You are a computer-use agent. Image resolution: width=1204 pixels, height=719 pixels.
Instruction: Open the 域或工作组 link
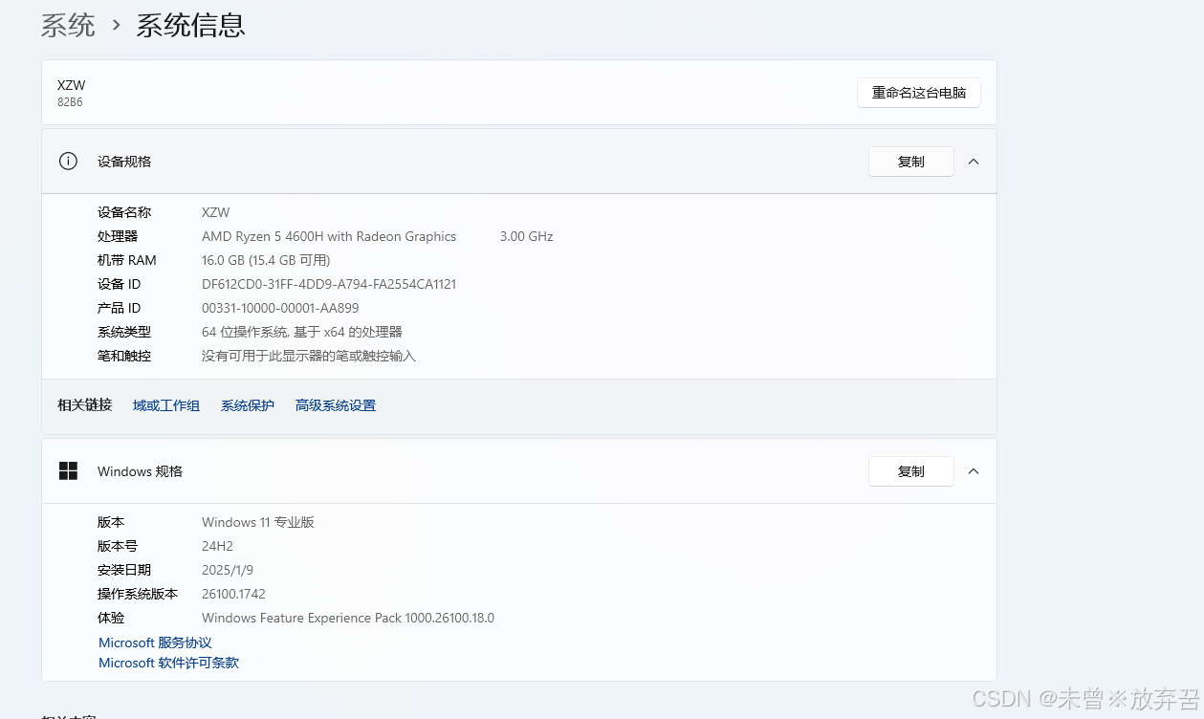(x=166, y=405)
